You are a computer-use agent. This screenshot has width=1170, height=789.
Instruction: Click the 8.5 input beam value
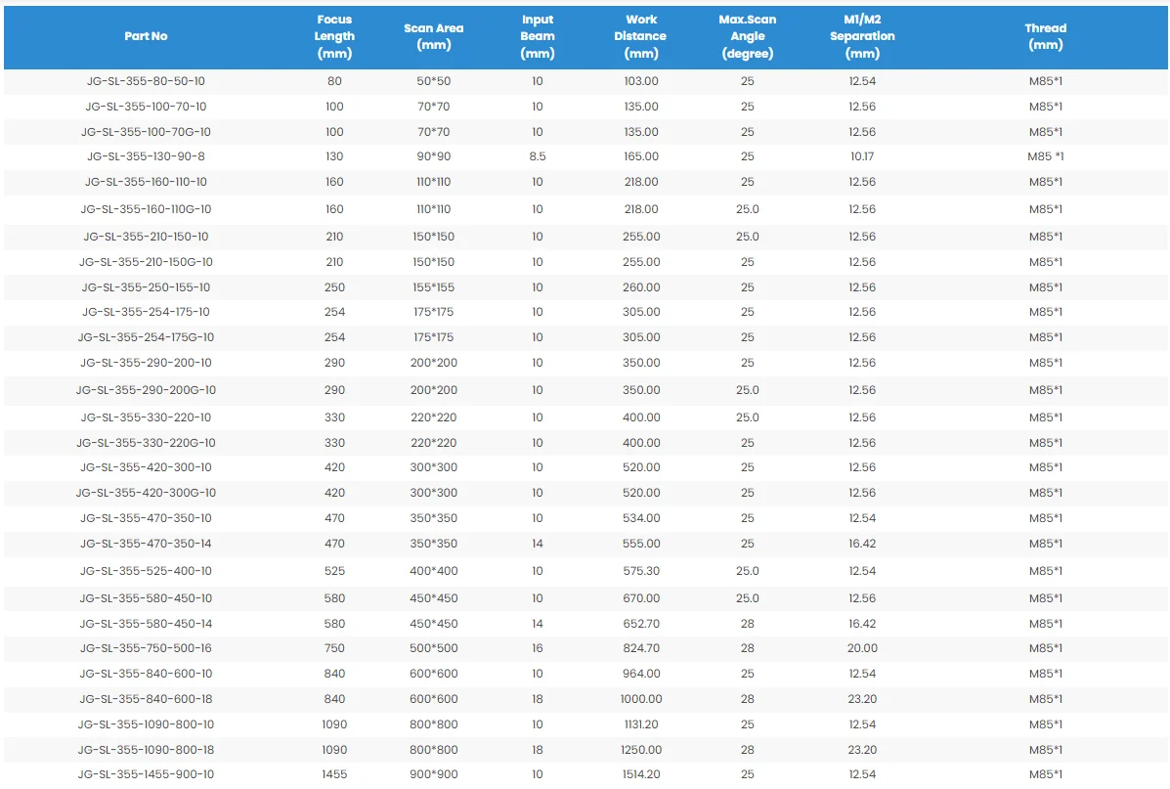[538, 156]
